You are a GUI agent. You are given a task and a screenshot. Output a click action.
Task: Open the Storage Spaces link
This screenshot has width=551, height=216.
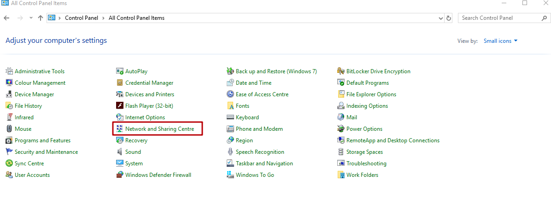pos(365,152)
